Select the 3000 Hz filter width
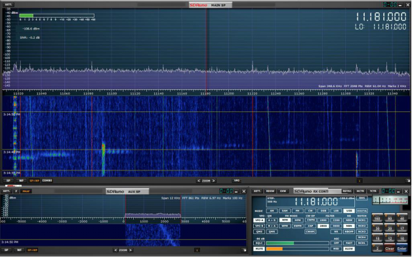The width and height of the screenshot is (412, 257). 336,226
